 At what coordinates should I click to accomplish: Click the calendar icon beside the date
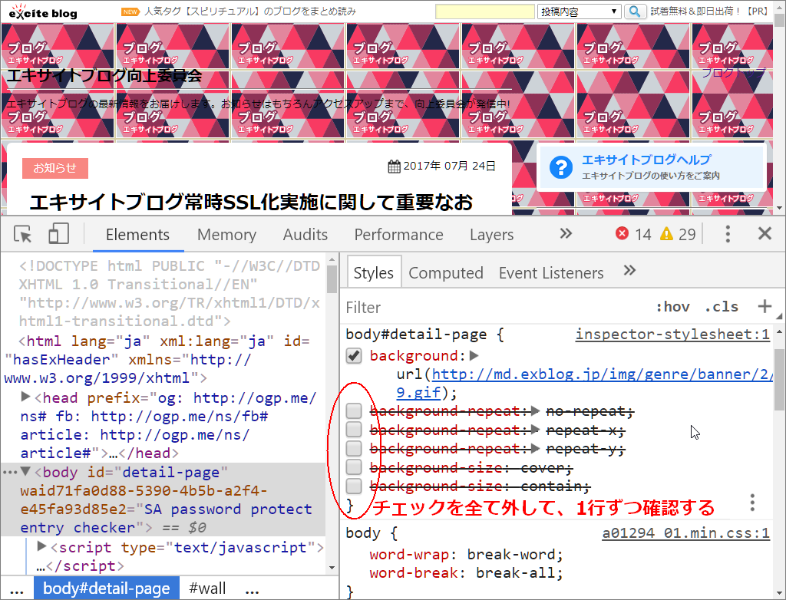coord(394,166)
